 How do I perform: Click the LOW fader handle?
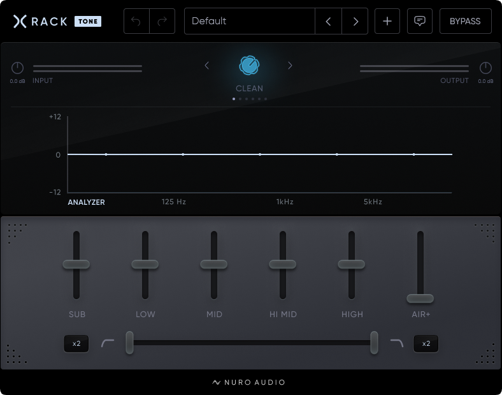145,264
